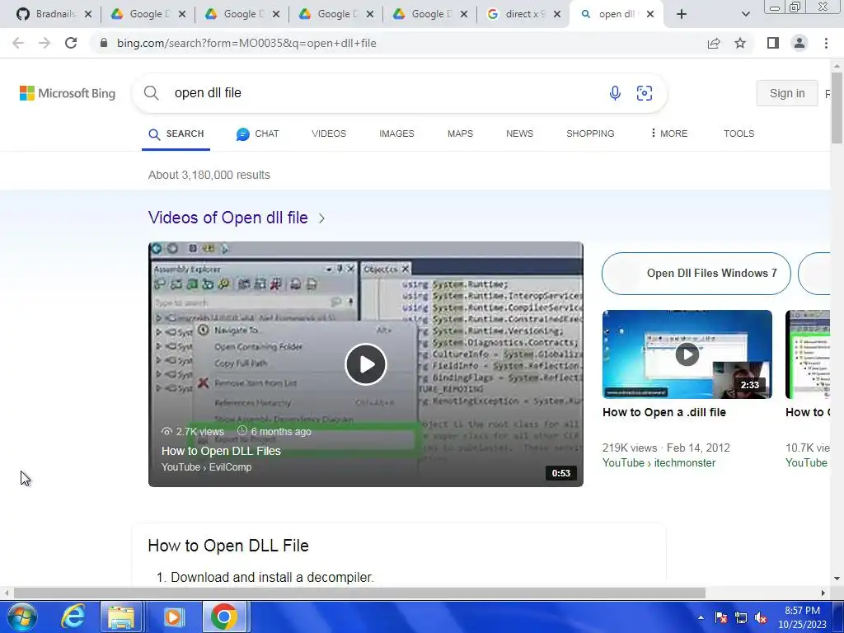Open the 'Videos of Open dll file' heading link
The width and height of the screenshot is (844, 633).
pyautogui.click(x=227, y=218)
